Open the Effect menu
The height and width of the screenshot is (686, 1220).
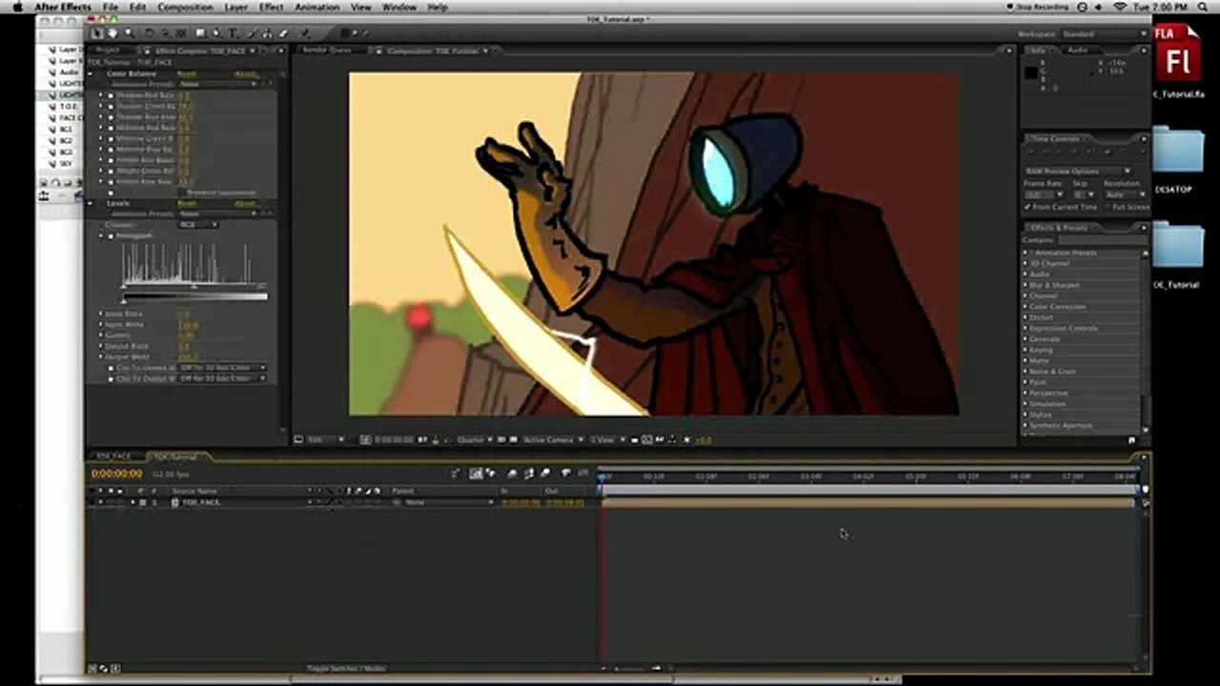coord(272,7)
